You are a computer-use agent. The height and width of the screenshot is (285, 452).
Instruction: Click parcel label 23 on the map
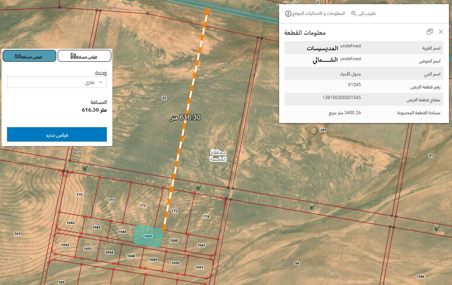click(x=164, y=98)
